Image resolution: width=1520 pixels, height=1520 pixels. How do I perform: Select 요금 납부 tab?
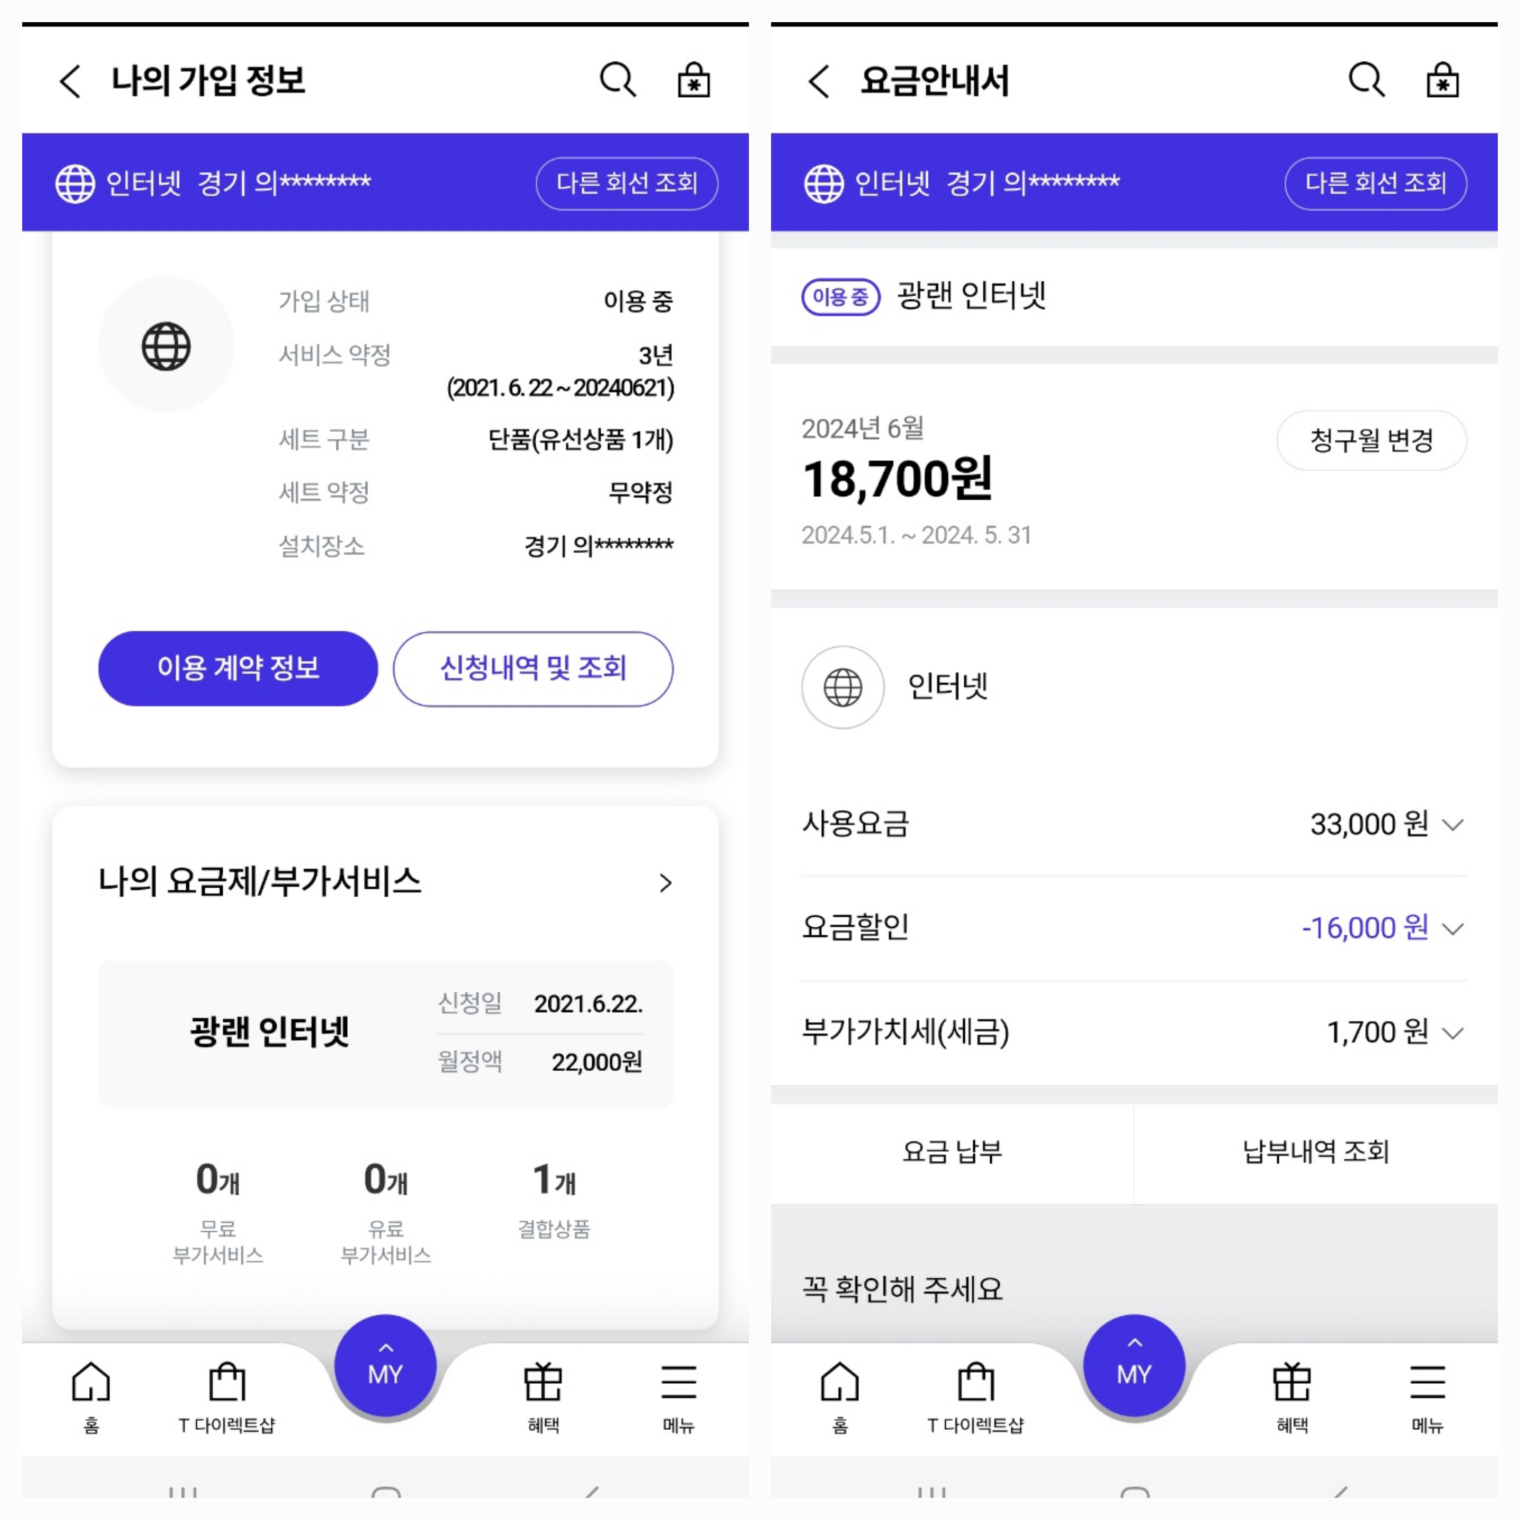(952, 1153)
